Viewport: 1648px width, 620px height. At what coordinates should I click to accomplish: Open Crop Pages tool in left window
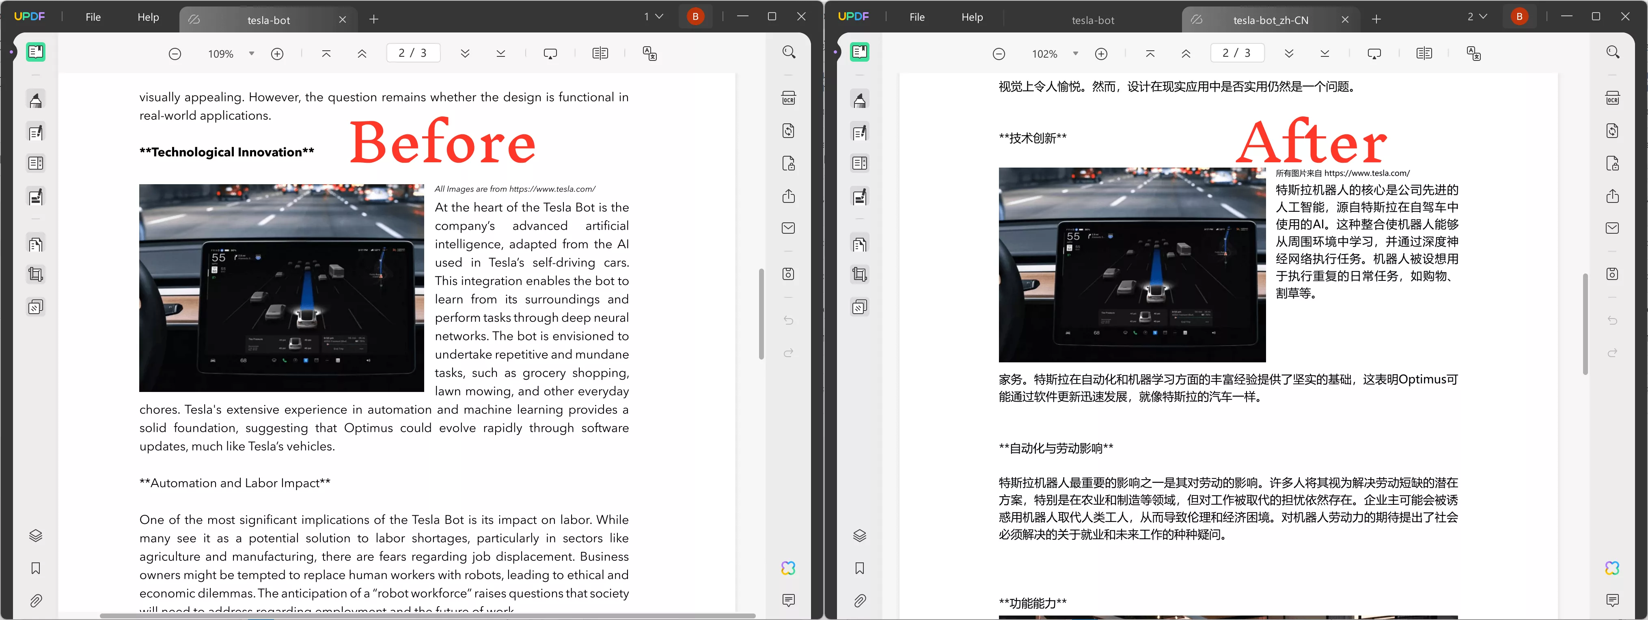(x=36, y=274)
